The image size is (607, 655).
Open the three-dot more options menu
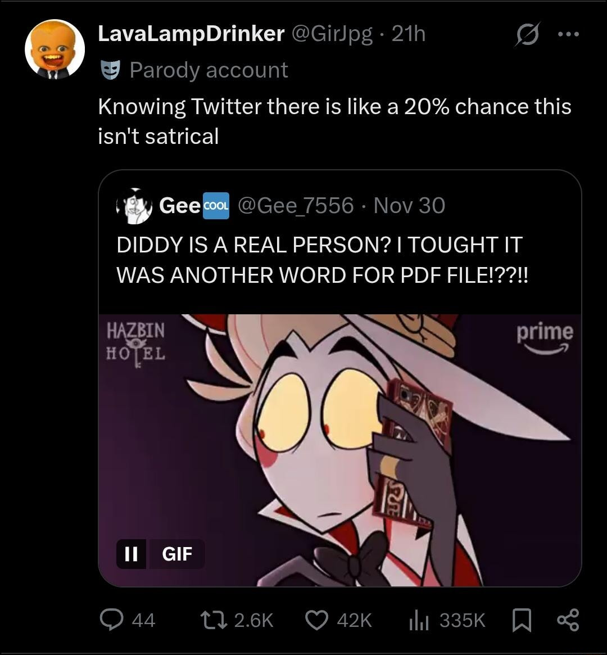[568, 35]
